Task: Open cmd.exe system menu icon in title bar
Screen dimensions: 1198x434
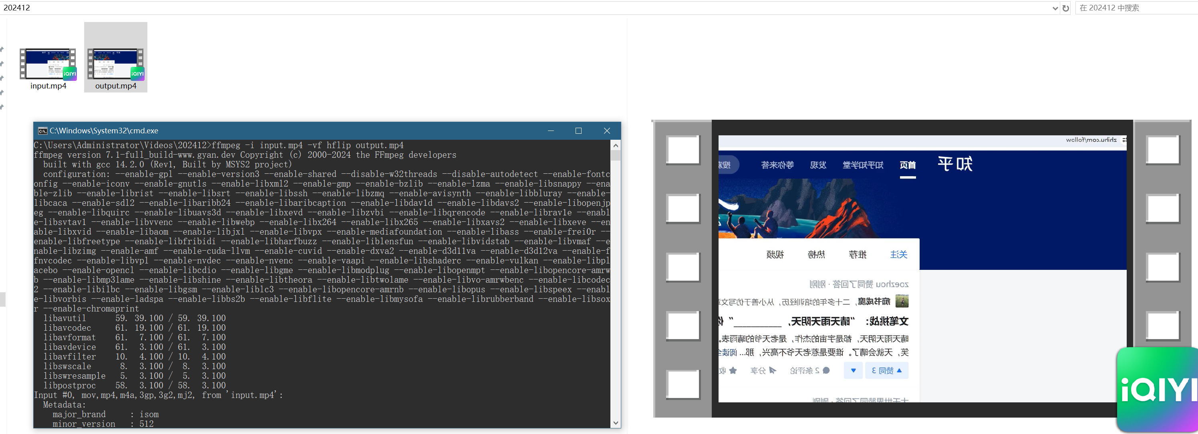Action: (42, 131)
